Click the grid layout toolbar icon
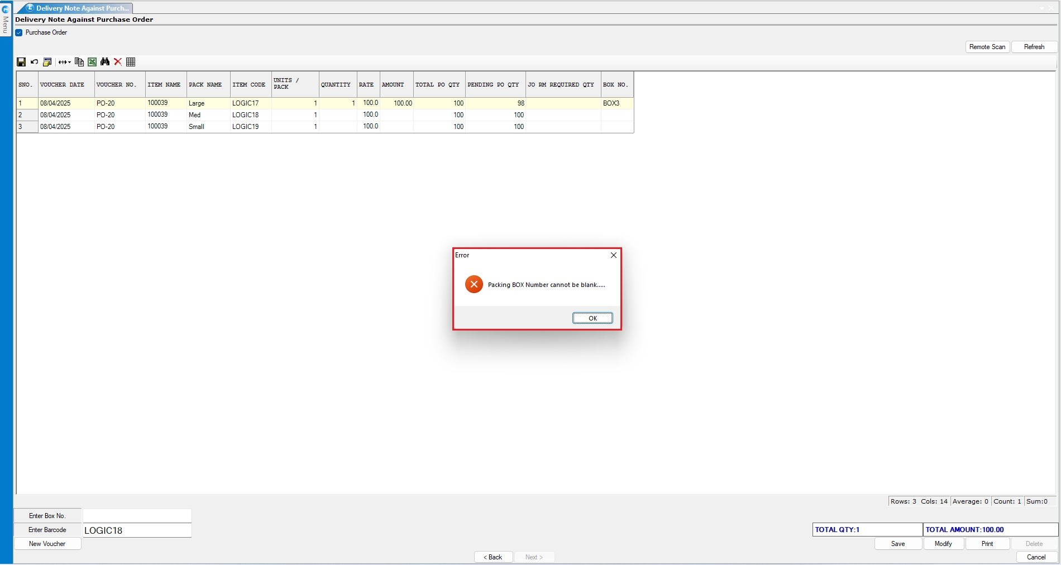 131,62
